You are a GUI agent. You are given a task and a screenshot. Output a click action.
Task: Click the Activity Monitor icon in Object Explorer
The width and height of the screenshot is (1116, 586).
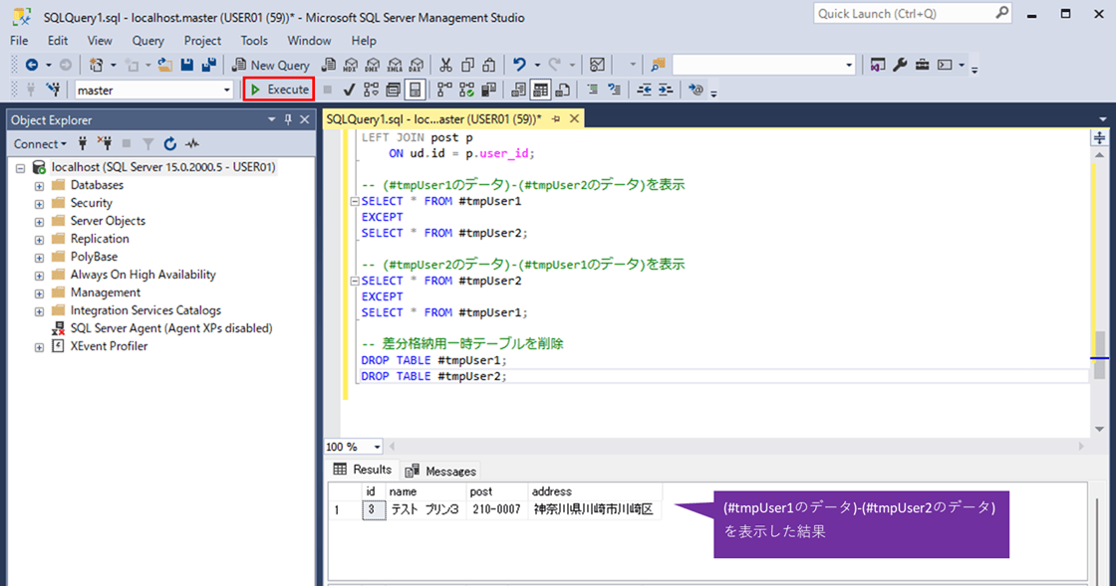click(191, 144)
